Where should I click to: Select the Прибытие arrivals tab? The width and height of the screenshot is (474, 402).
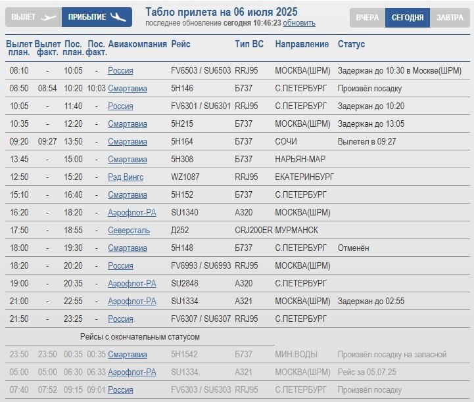coord(97,17)
